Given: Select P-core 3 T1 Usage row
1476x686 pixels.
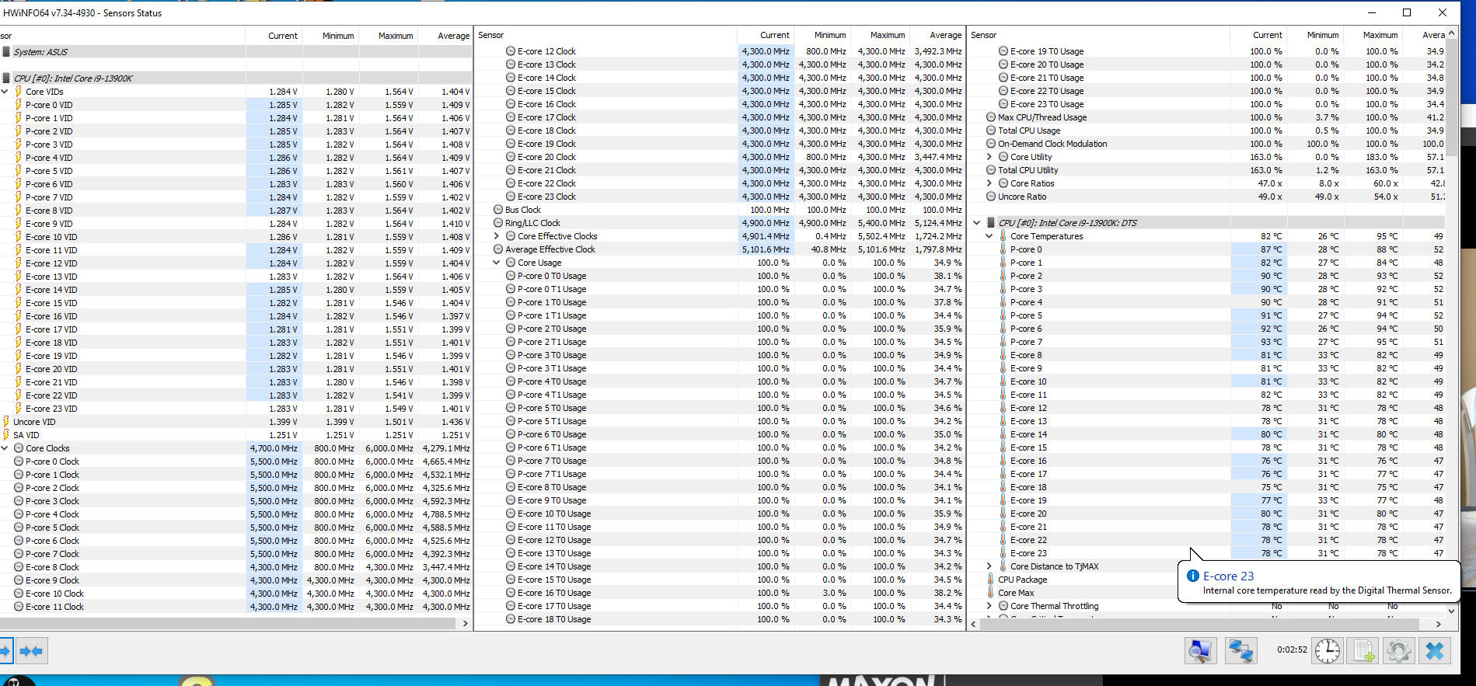Looking at the screenshot, I should [720, 368].
